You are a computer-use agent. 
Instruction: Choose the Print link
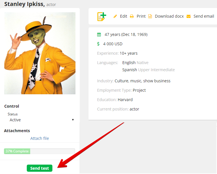click(x=141, y=16)
